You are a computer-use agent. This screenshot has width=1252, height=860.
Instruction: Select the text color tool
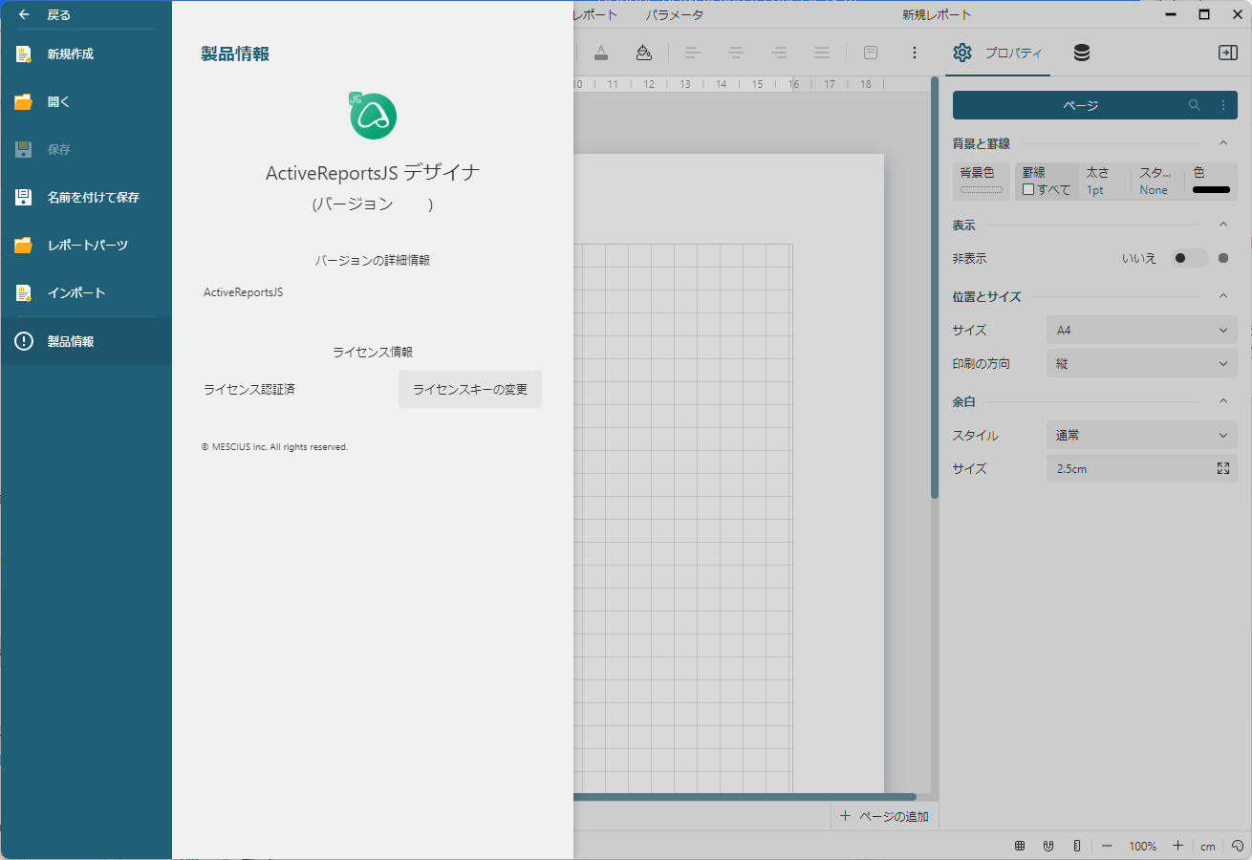[600, 53]
